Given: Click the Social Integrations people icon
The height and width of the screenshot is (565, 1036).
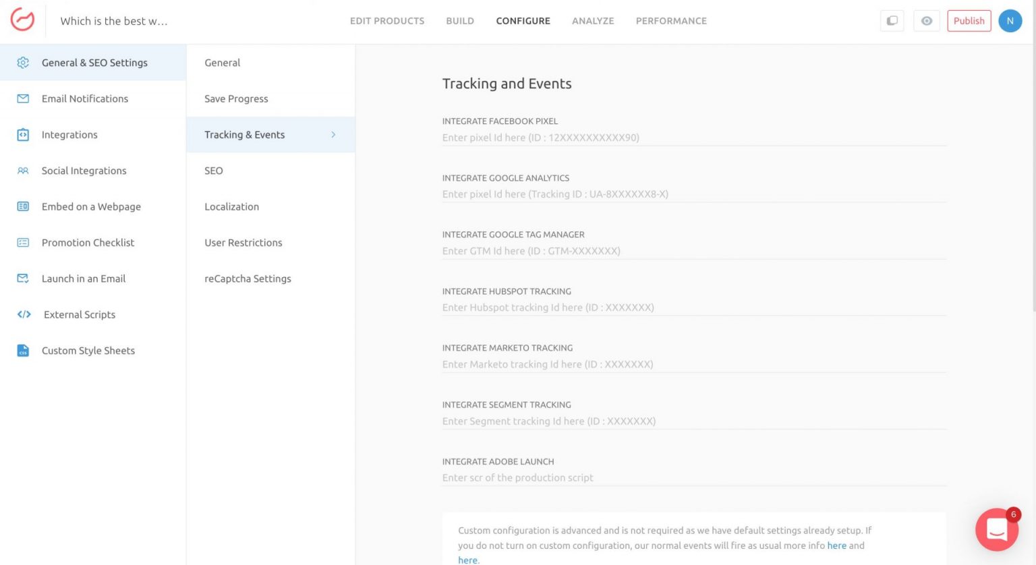Looking at the screenshot, I should point(23,171).
